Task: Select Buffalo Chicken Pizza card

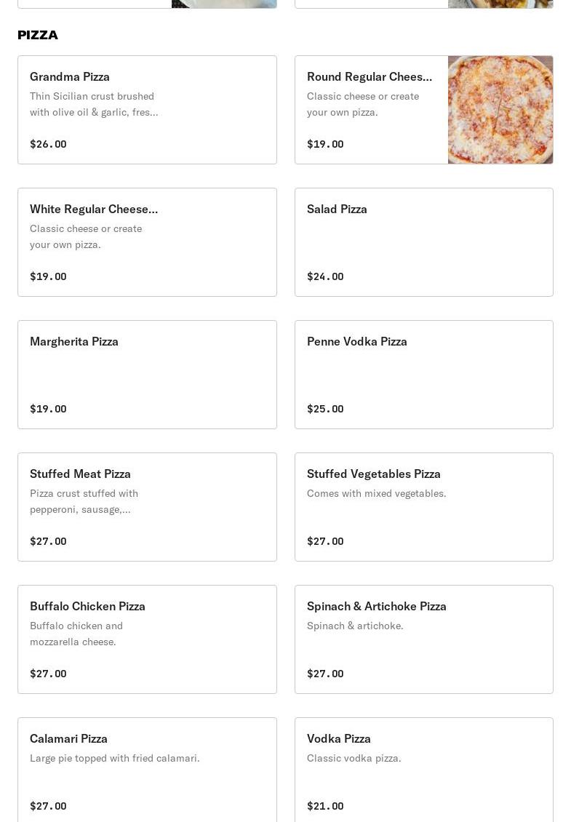Action: tap(147, 639)
